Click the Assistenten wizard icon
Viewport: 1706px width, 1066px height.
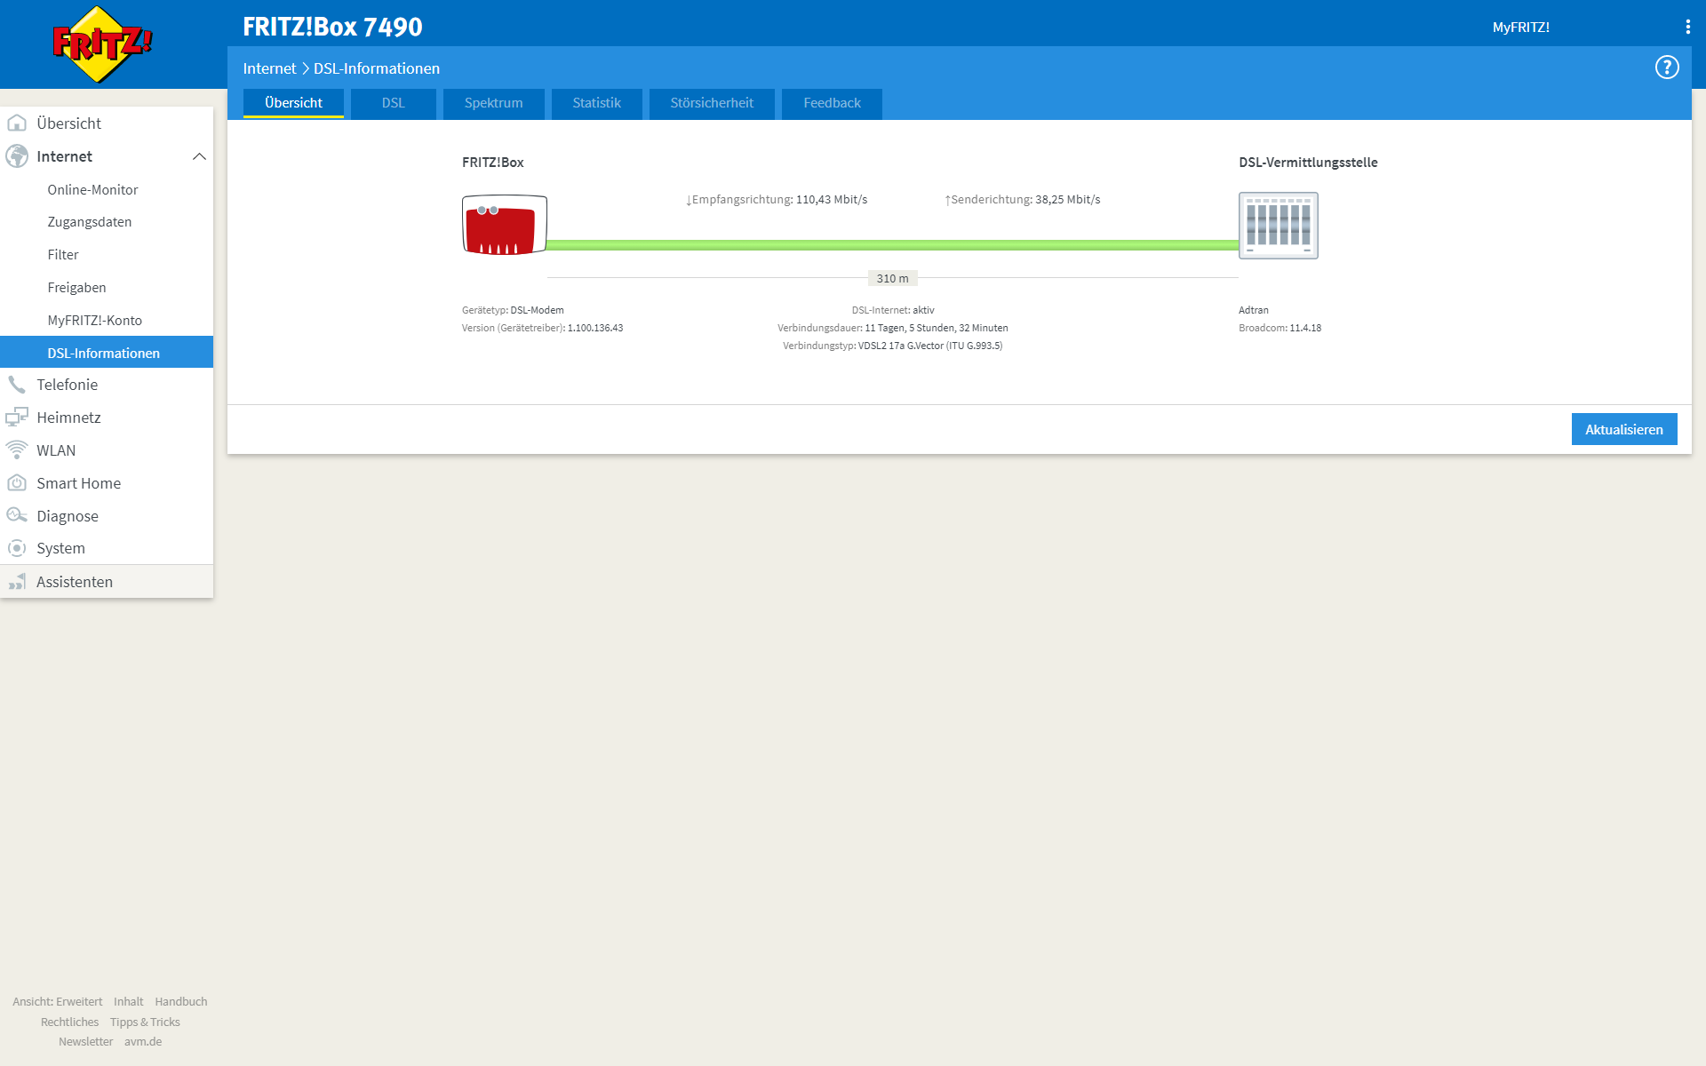17,582
